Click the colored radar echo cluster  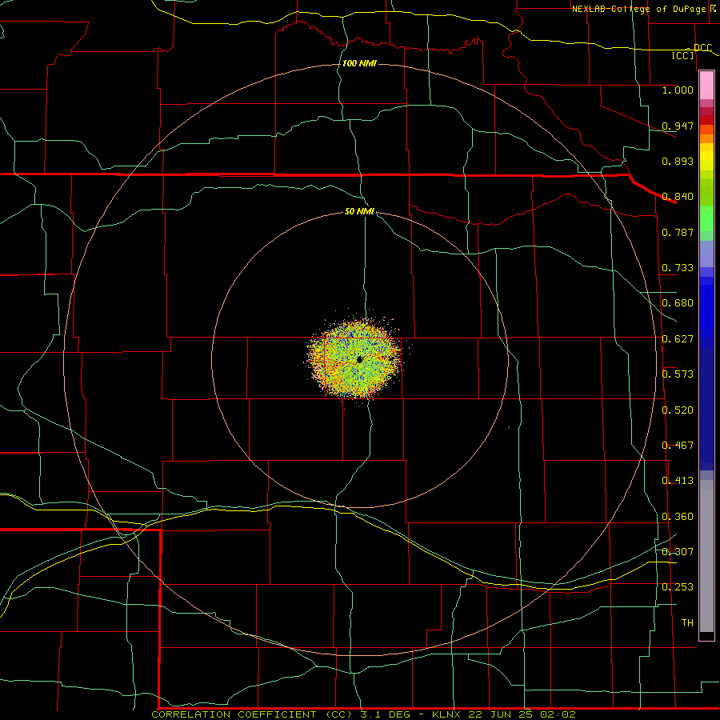click(x=354, y=358)
